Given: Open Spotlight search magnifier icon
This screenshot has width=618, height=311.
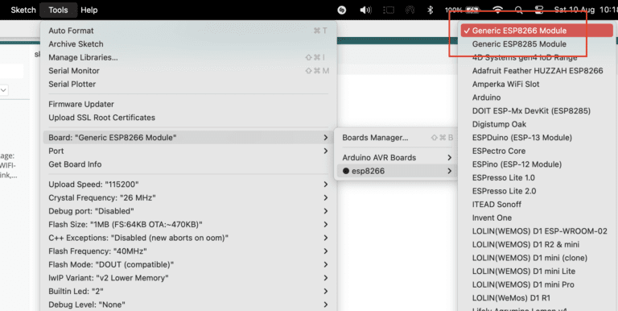Looking at the screenshot, I should pos(519,10).
